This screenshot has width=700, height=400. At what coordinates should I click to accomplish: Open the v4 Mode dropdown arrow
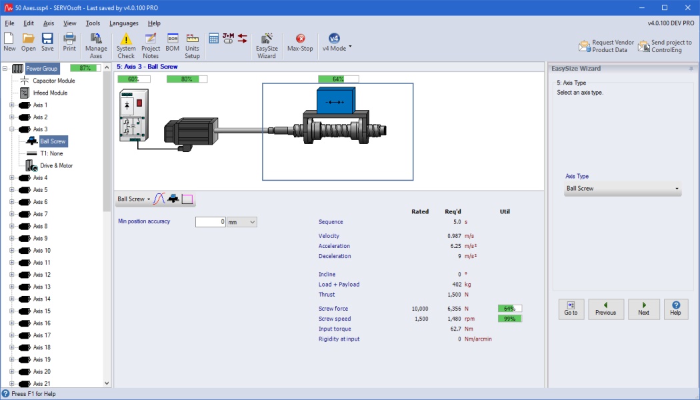[x=350, y=47]
